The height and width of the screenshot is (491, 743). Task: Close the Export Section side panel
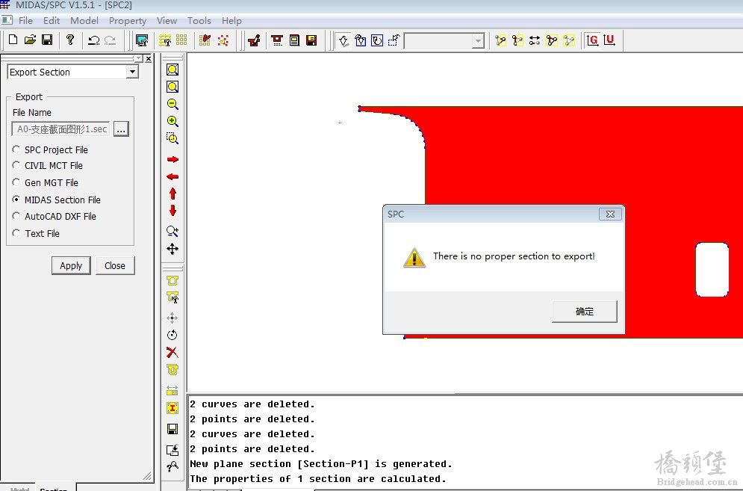coord(149,59)
